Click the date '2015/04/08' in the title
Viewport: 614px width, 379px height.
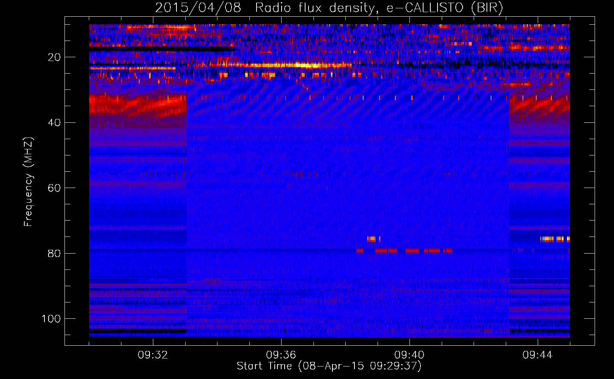point(198,8)
